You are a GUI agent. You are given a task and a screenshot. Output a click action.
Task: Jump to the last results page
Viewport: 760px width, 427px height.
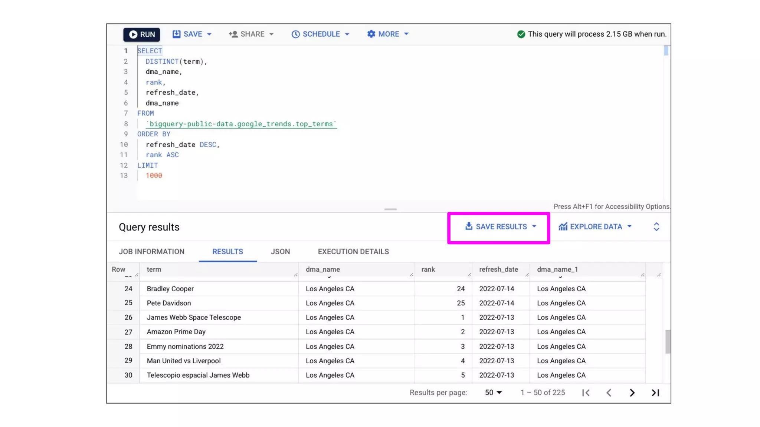coord(655,393)
